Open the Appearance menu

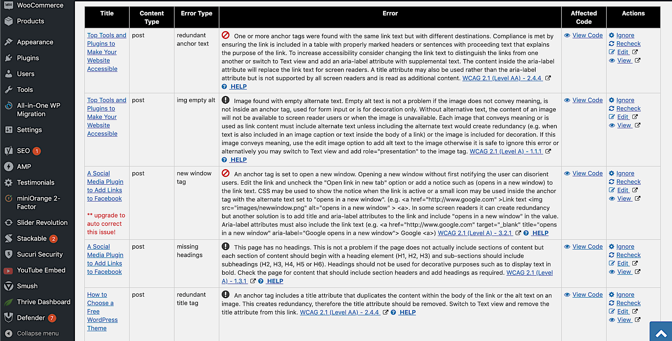[35, 42]
